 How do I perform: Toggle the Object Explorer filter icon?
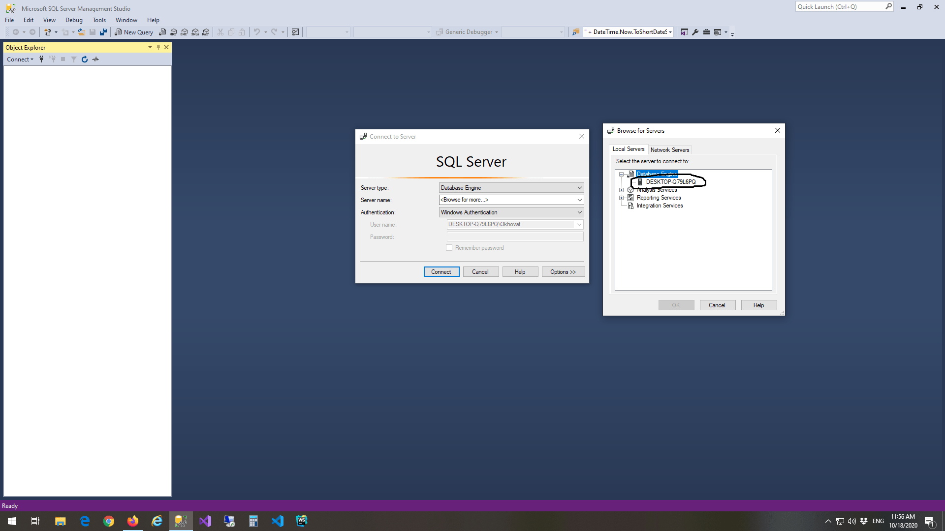74,59
